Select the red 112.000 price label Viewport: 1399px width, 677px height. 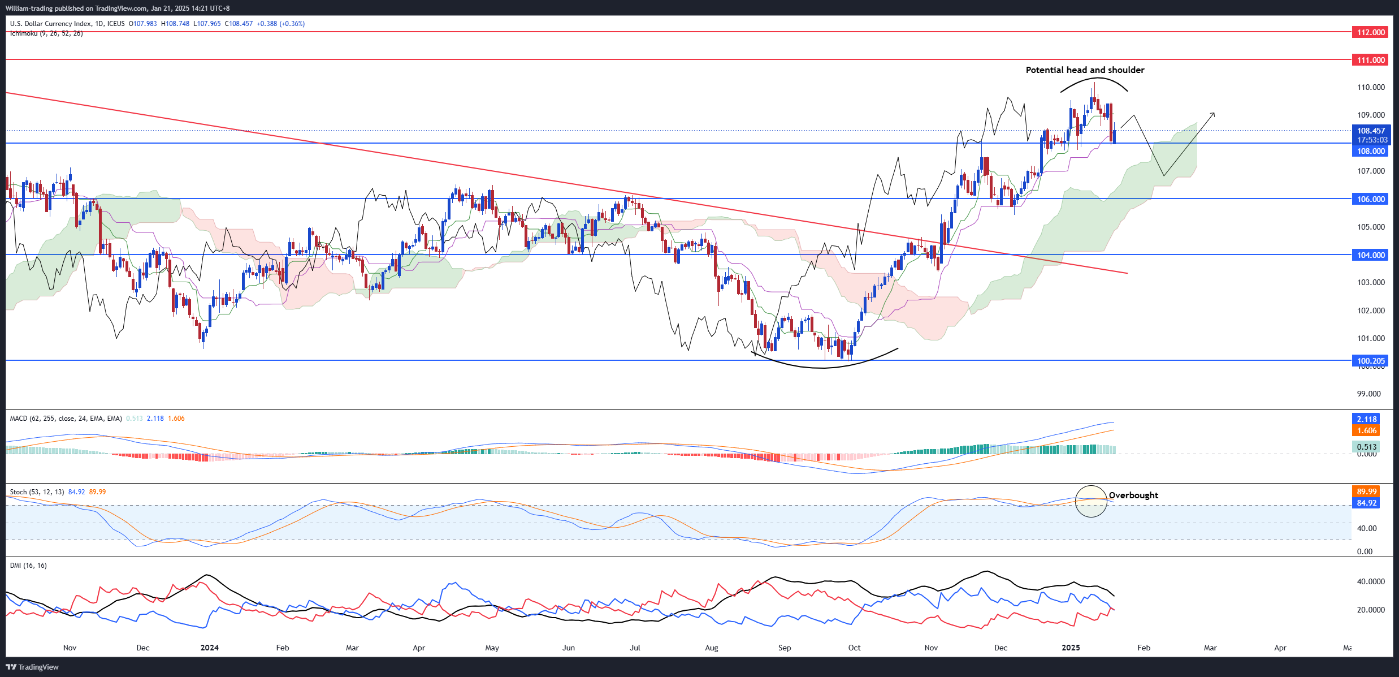click(x=1371, y=32)
